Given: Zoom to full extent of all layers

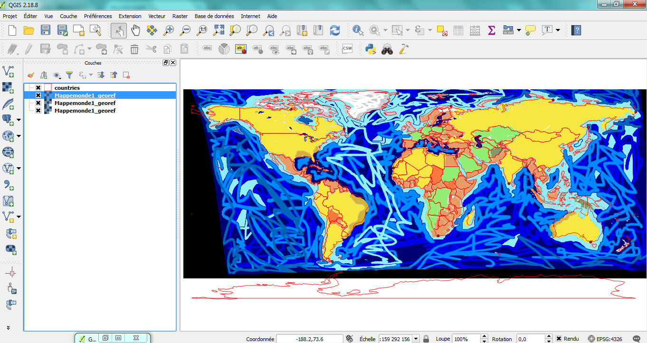Looking at the screenshot, I should click(x=219, y=30).
